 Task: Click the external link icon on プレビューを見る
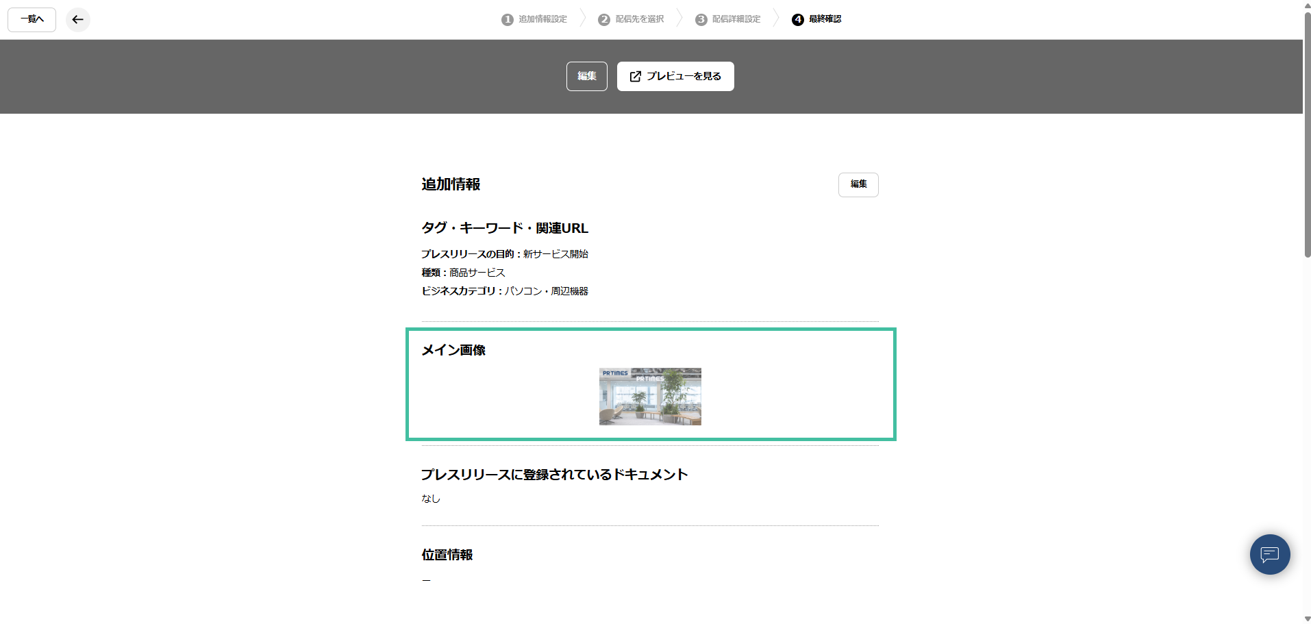(635, 76)
